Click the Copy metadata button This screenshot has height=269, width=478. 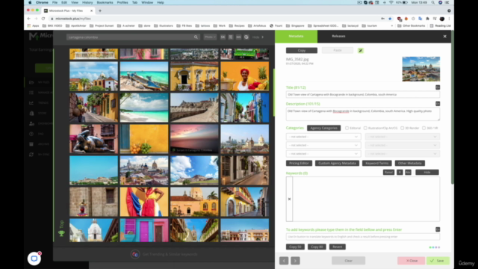(x=302, y=50)
